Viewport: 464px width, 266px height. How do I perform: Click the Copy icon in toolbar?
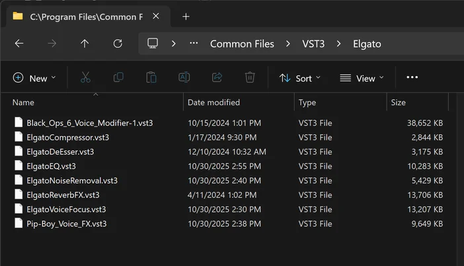pos(118,77)
